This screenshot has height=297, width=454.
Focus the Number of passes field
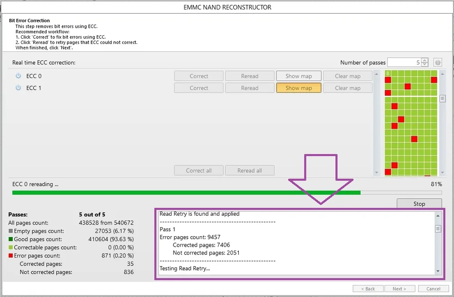[405, 62]
